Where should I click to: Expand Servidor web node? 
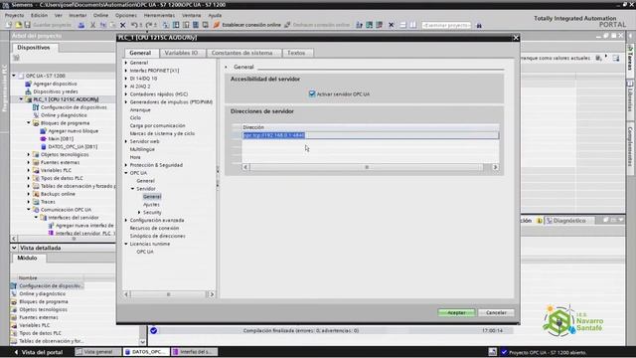(x=126, y=141)
